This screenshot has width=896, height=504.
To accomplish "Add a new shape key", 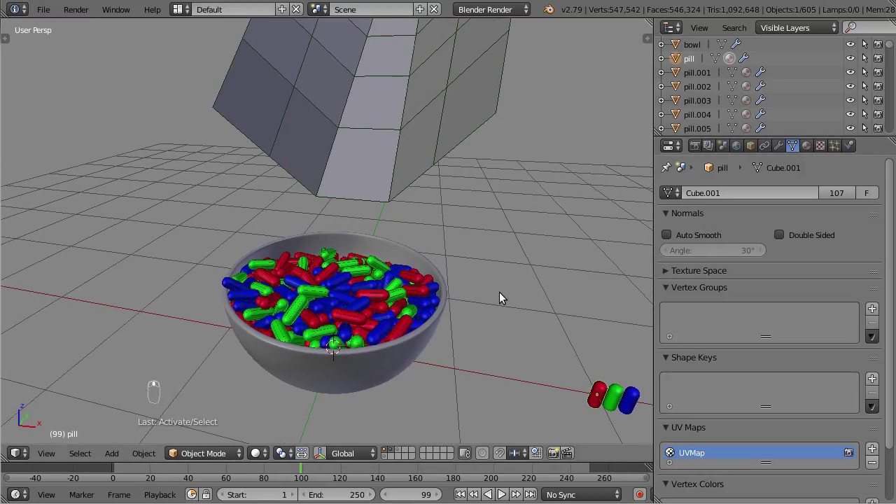I will click(871, 379).
